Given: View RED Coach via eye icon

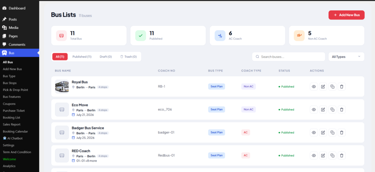Looking at the screenshot, I should click(x=314, y=155).
